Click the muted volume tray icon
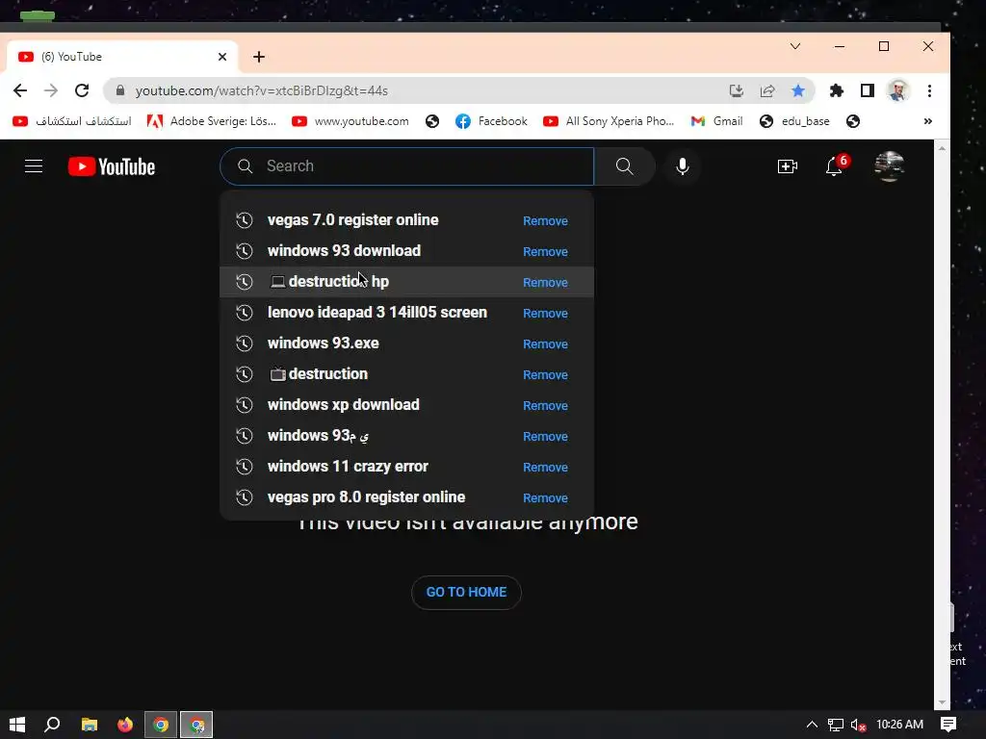 coord(858,725)
